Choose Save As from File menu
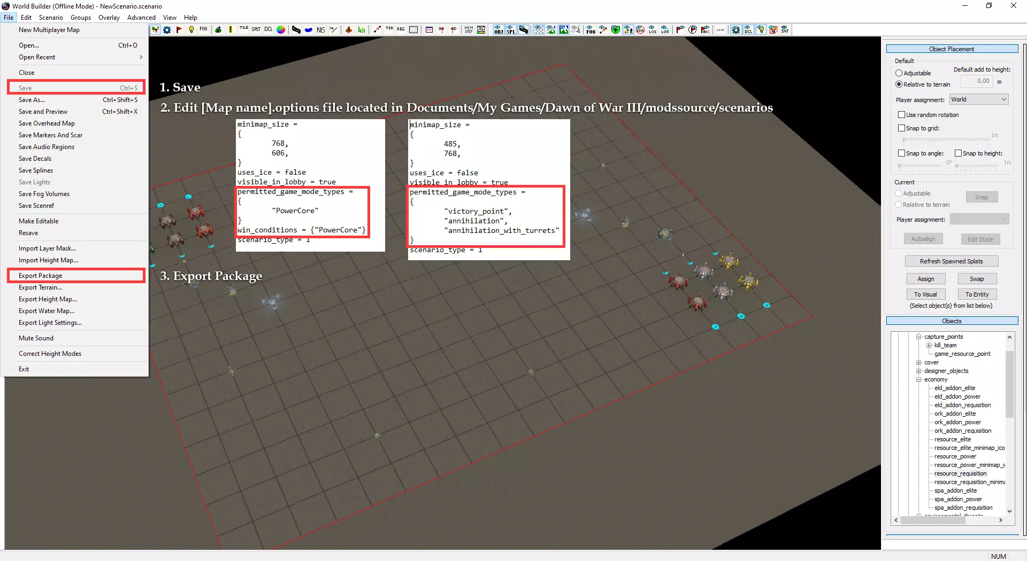The image size is (1027, 561). 75,100
